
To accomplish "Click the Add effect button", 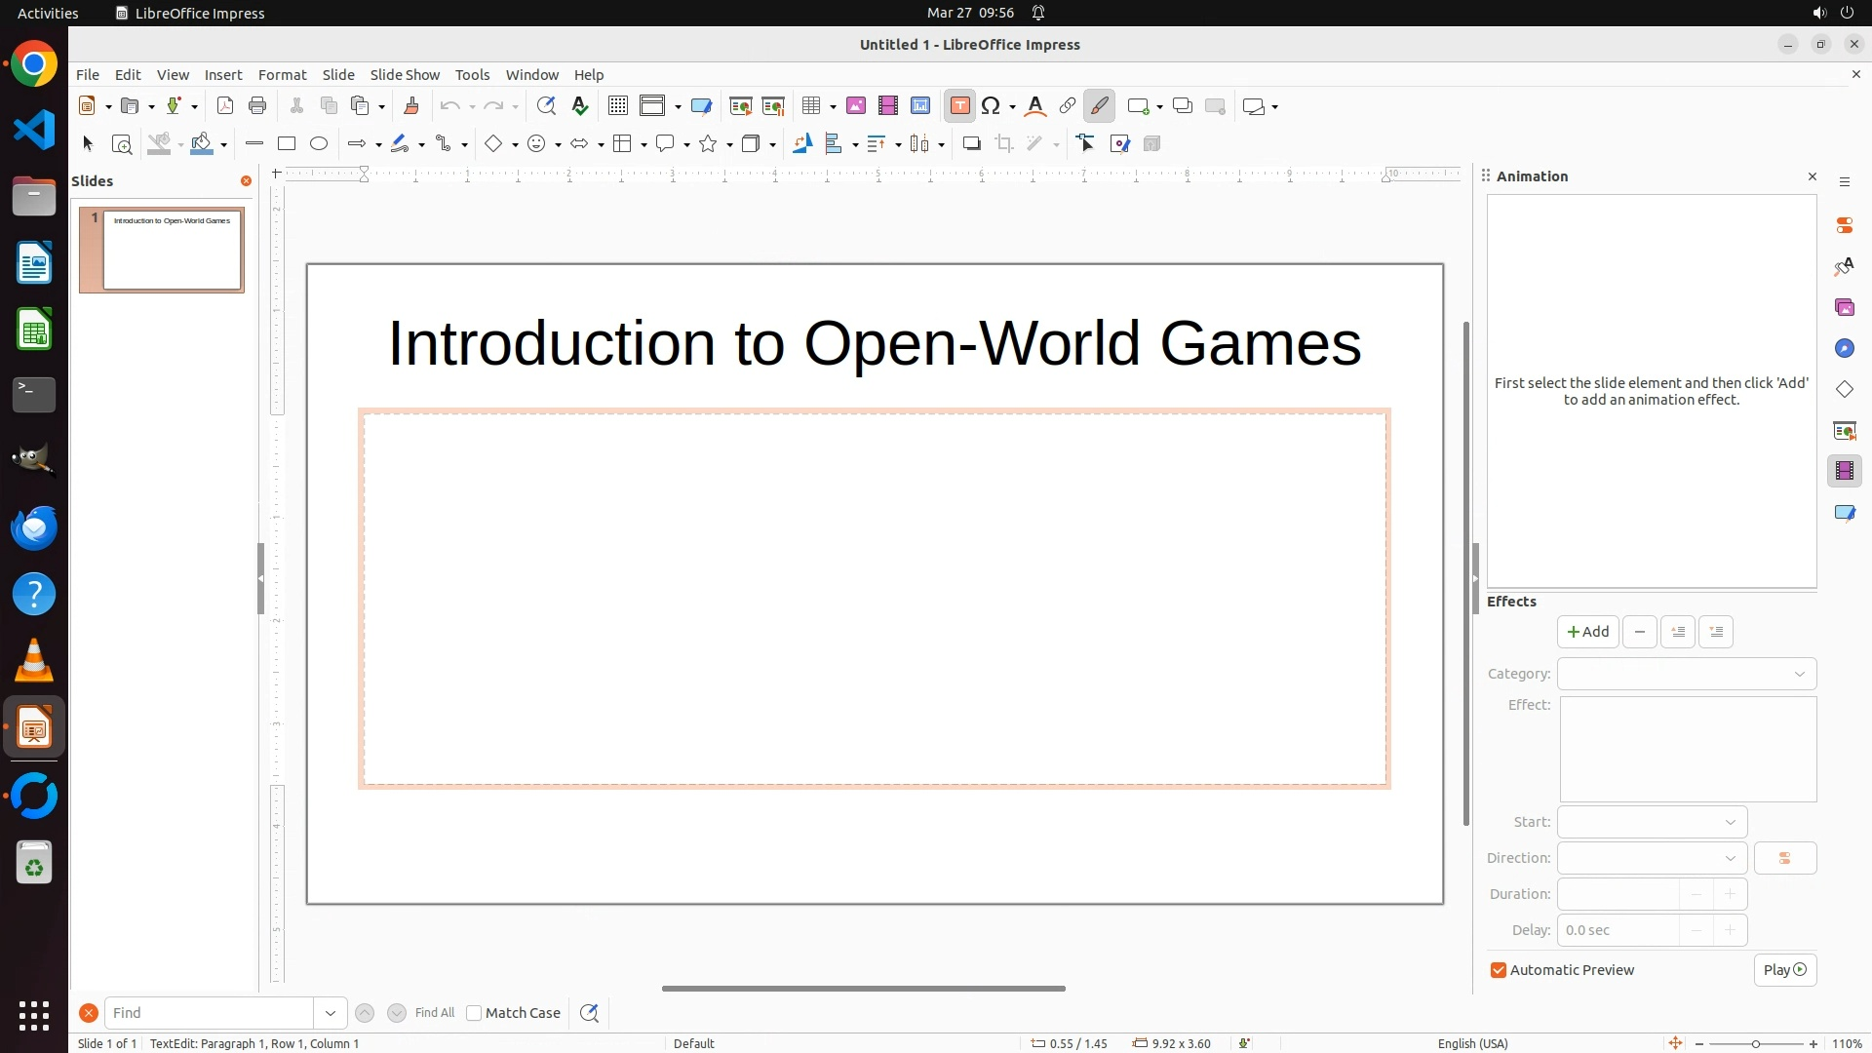I will click(1587, 632).
